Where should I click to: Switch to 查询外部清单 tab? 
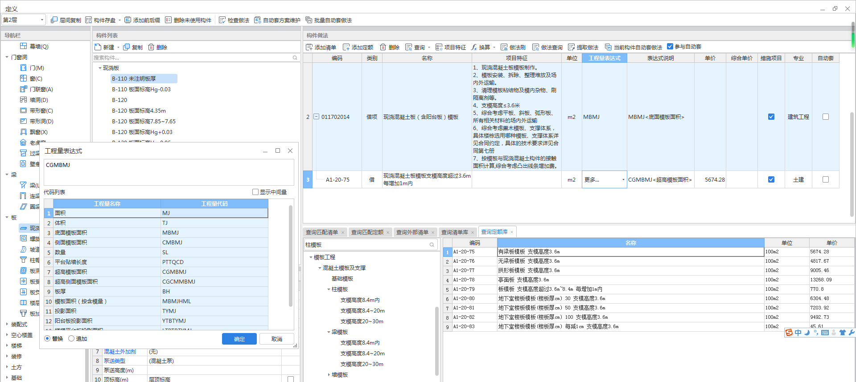click(x=412, y=232)
